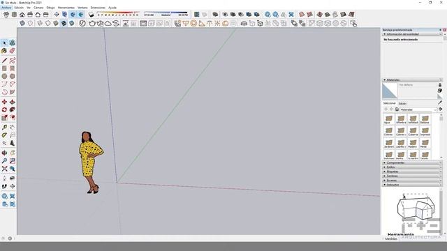Click the cloud render icon
The width and height of the screenshot is (447, 251).
tap(108, 23)
